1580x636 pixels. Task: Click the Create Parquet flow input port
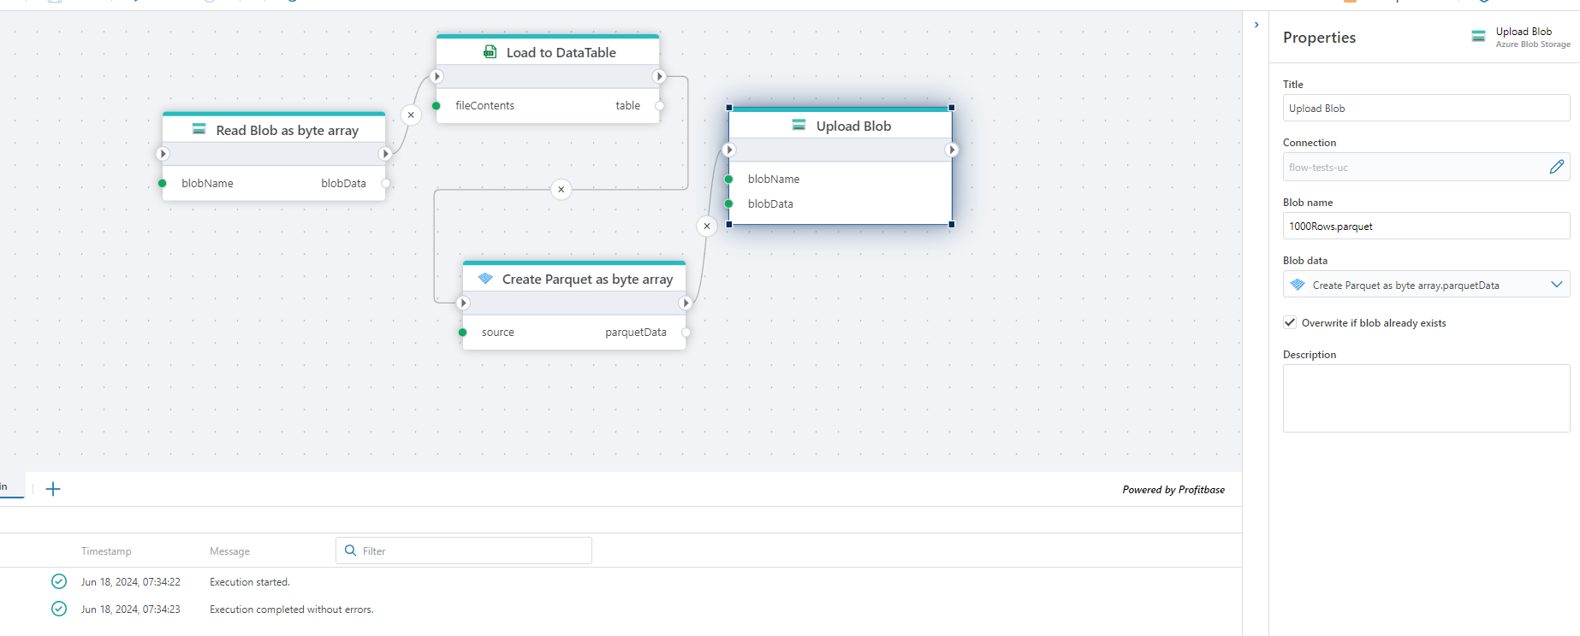point(463,303)
